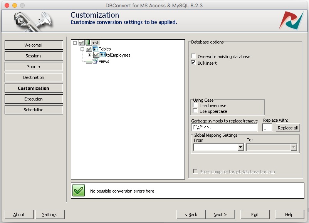Viewport: 309px width, 223px height.
Task: Click the DBConvert logo in header
Action: 291,20
